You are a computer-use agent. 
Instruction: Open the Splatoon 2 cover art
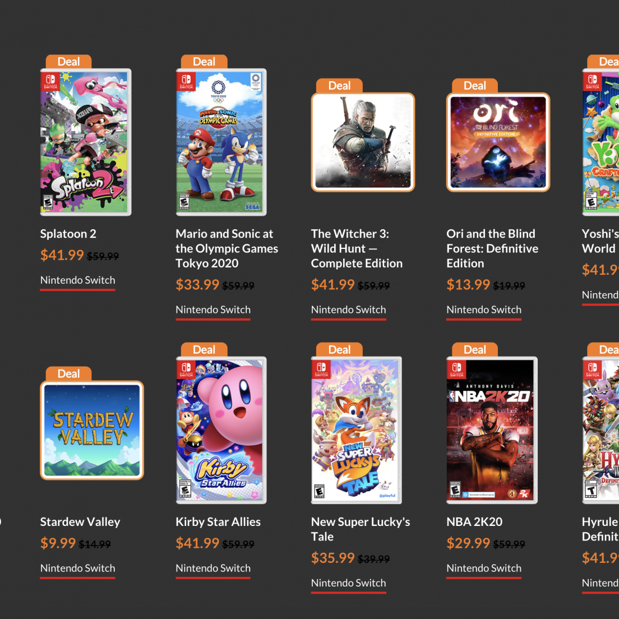(x=85, y=142)
